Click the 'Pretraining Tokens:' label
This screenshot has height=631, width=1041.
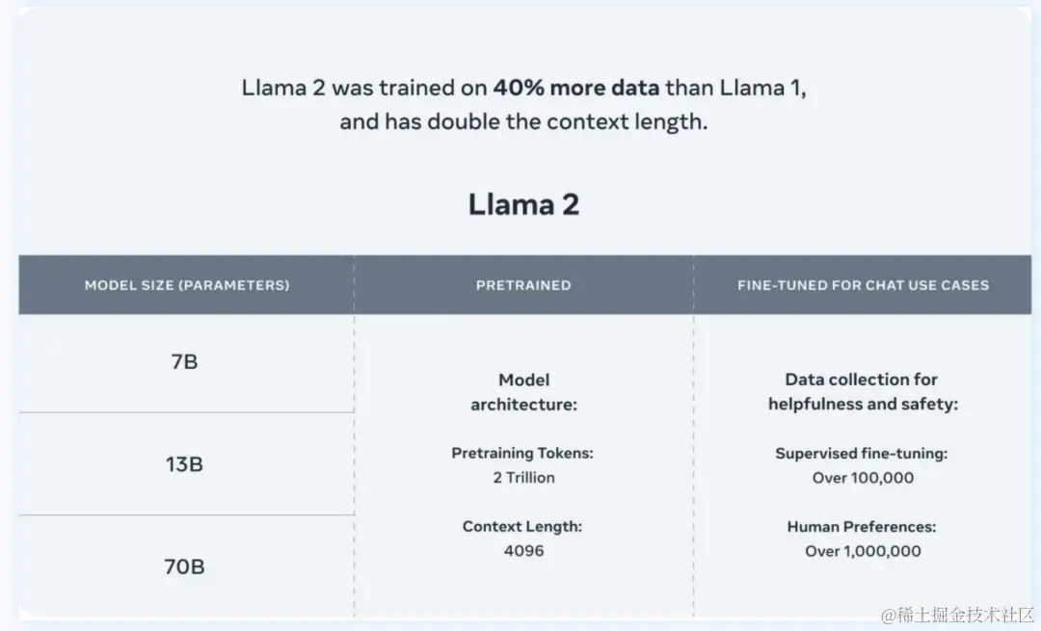(522, 453)
